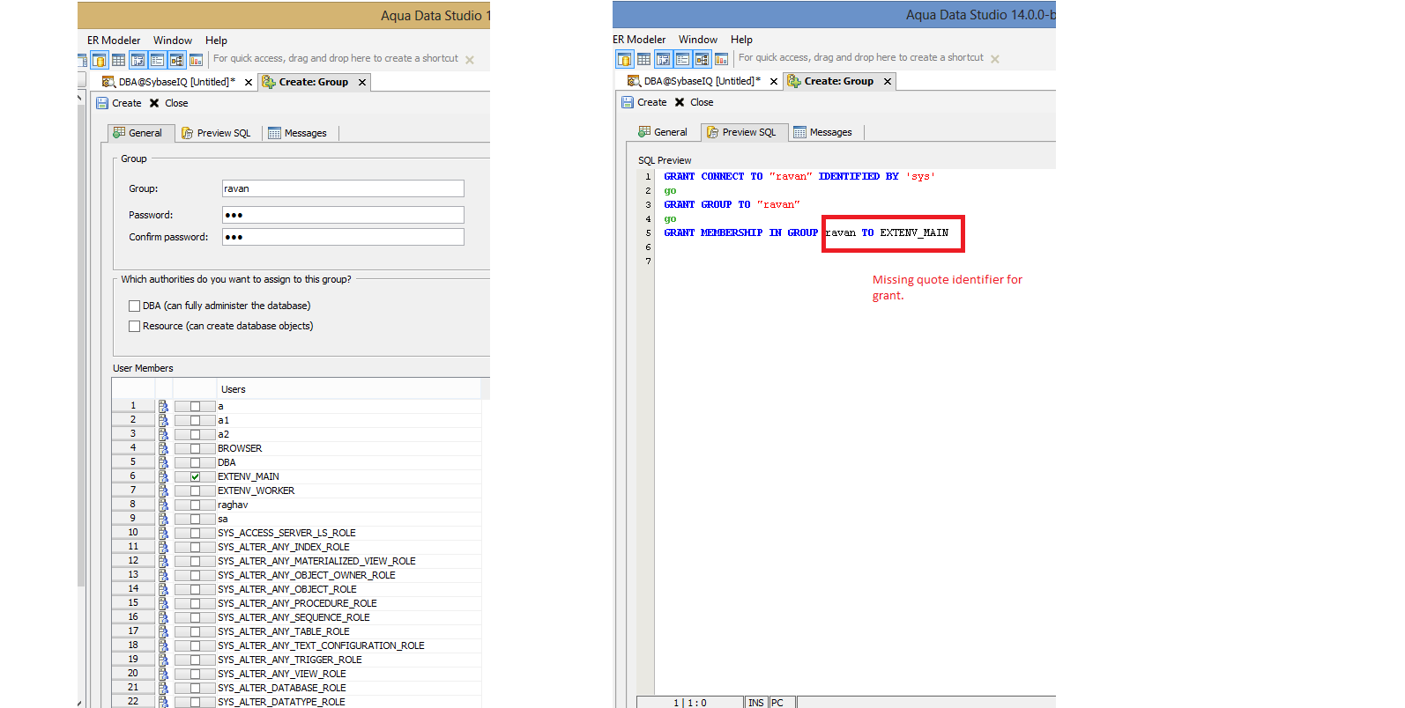1405x708 pixels.
Task: Close the DBA@SybaseIQ [Untitled] tab in right window
Action: tap(774, 81)
